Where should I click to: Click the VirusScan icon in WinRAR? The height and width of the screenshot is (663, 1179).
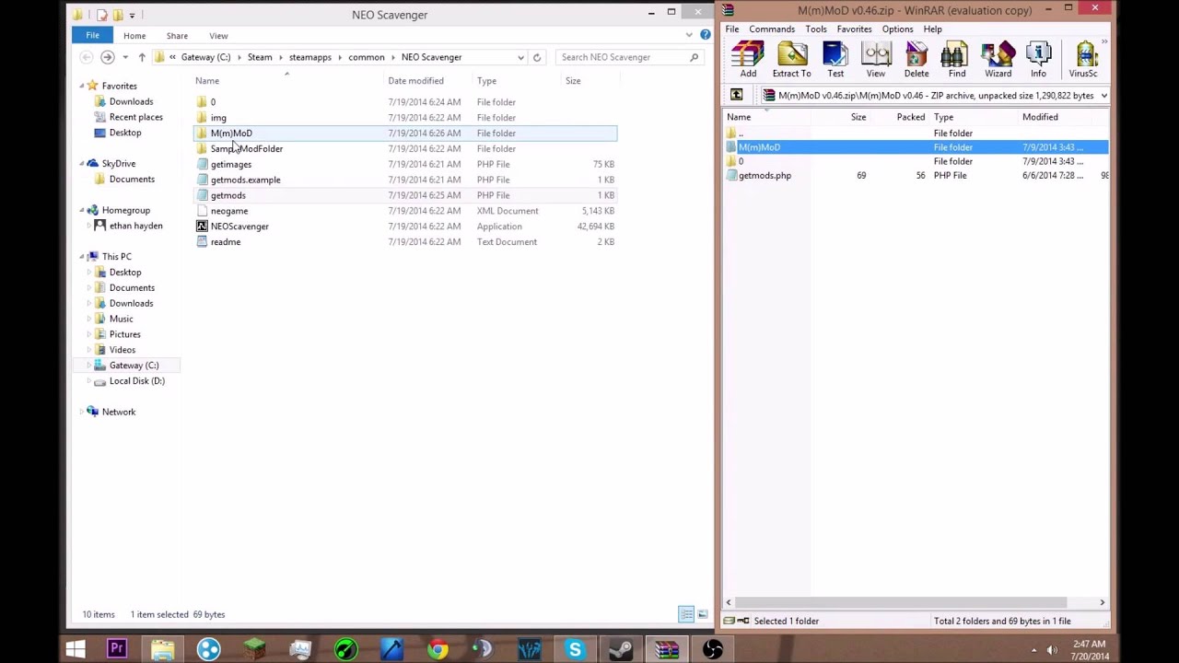click(x=1084, y=60)
